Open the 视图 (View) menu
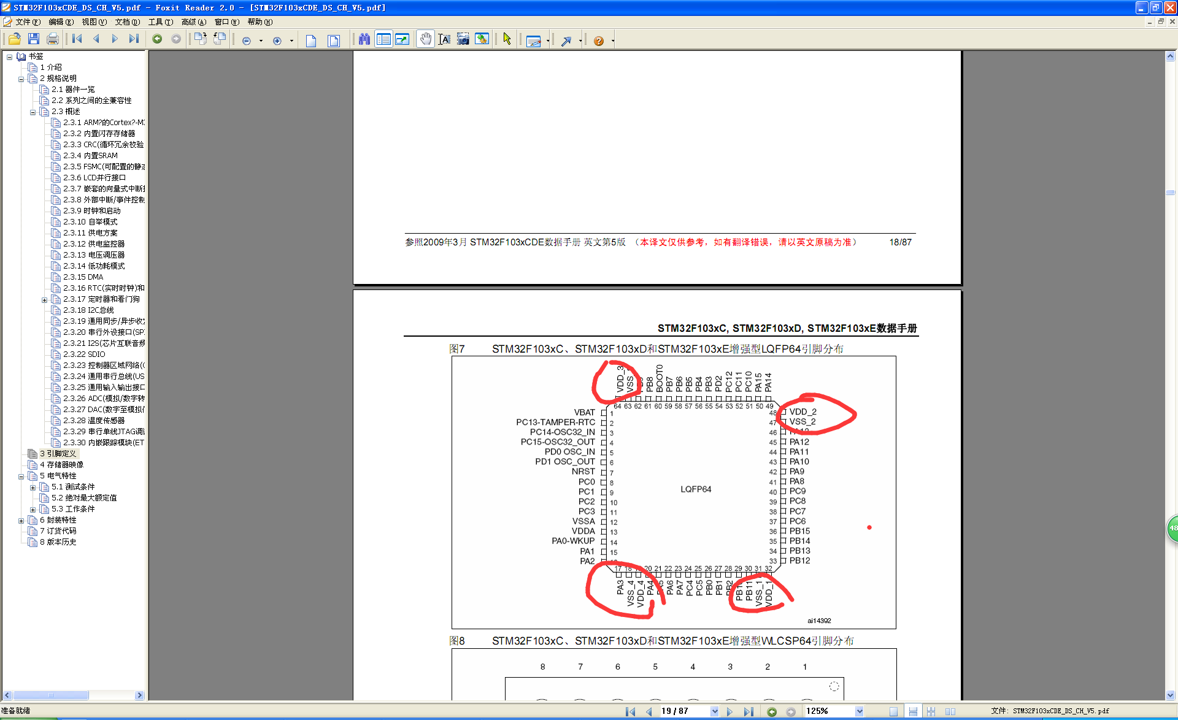The image size is (1178, 720). click(x=94, y=21)
